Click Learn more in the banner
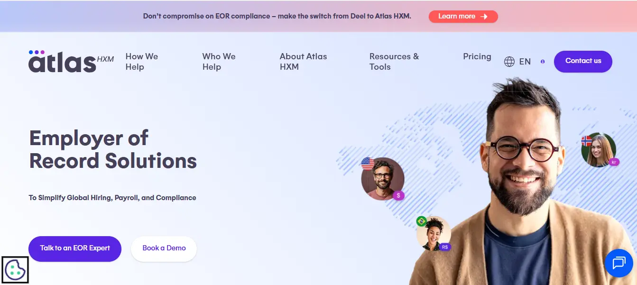The height and width of the screenshot is (285, 637). coord(463,16)
